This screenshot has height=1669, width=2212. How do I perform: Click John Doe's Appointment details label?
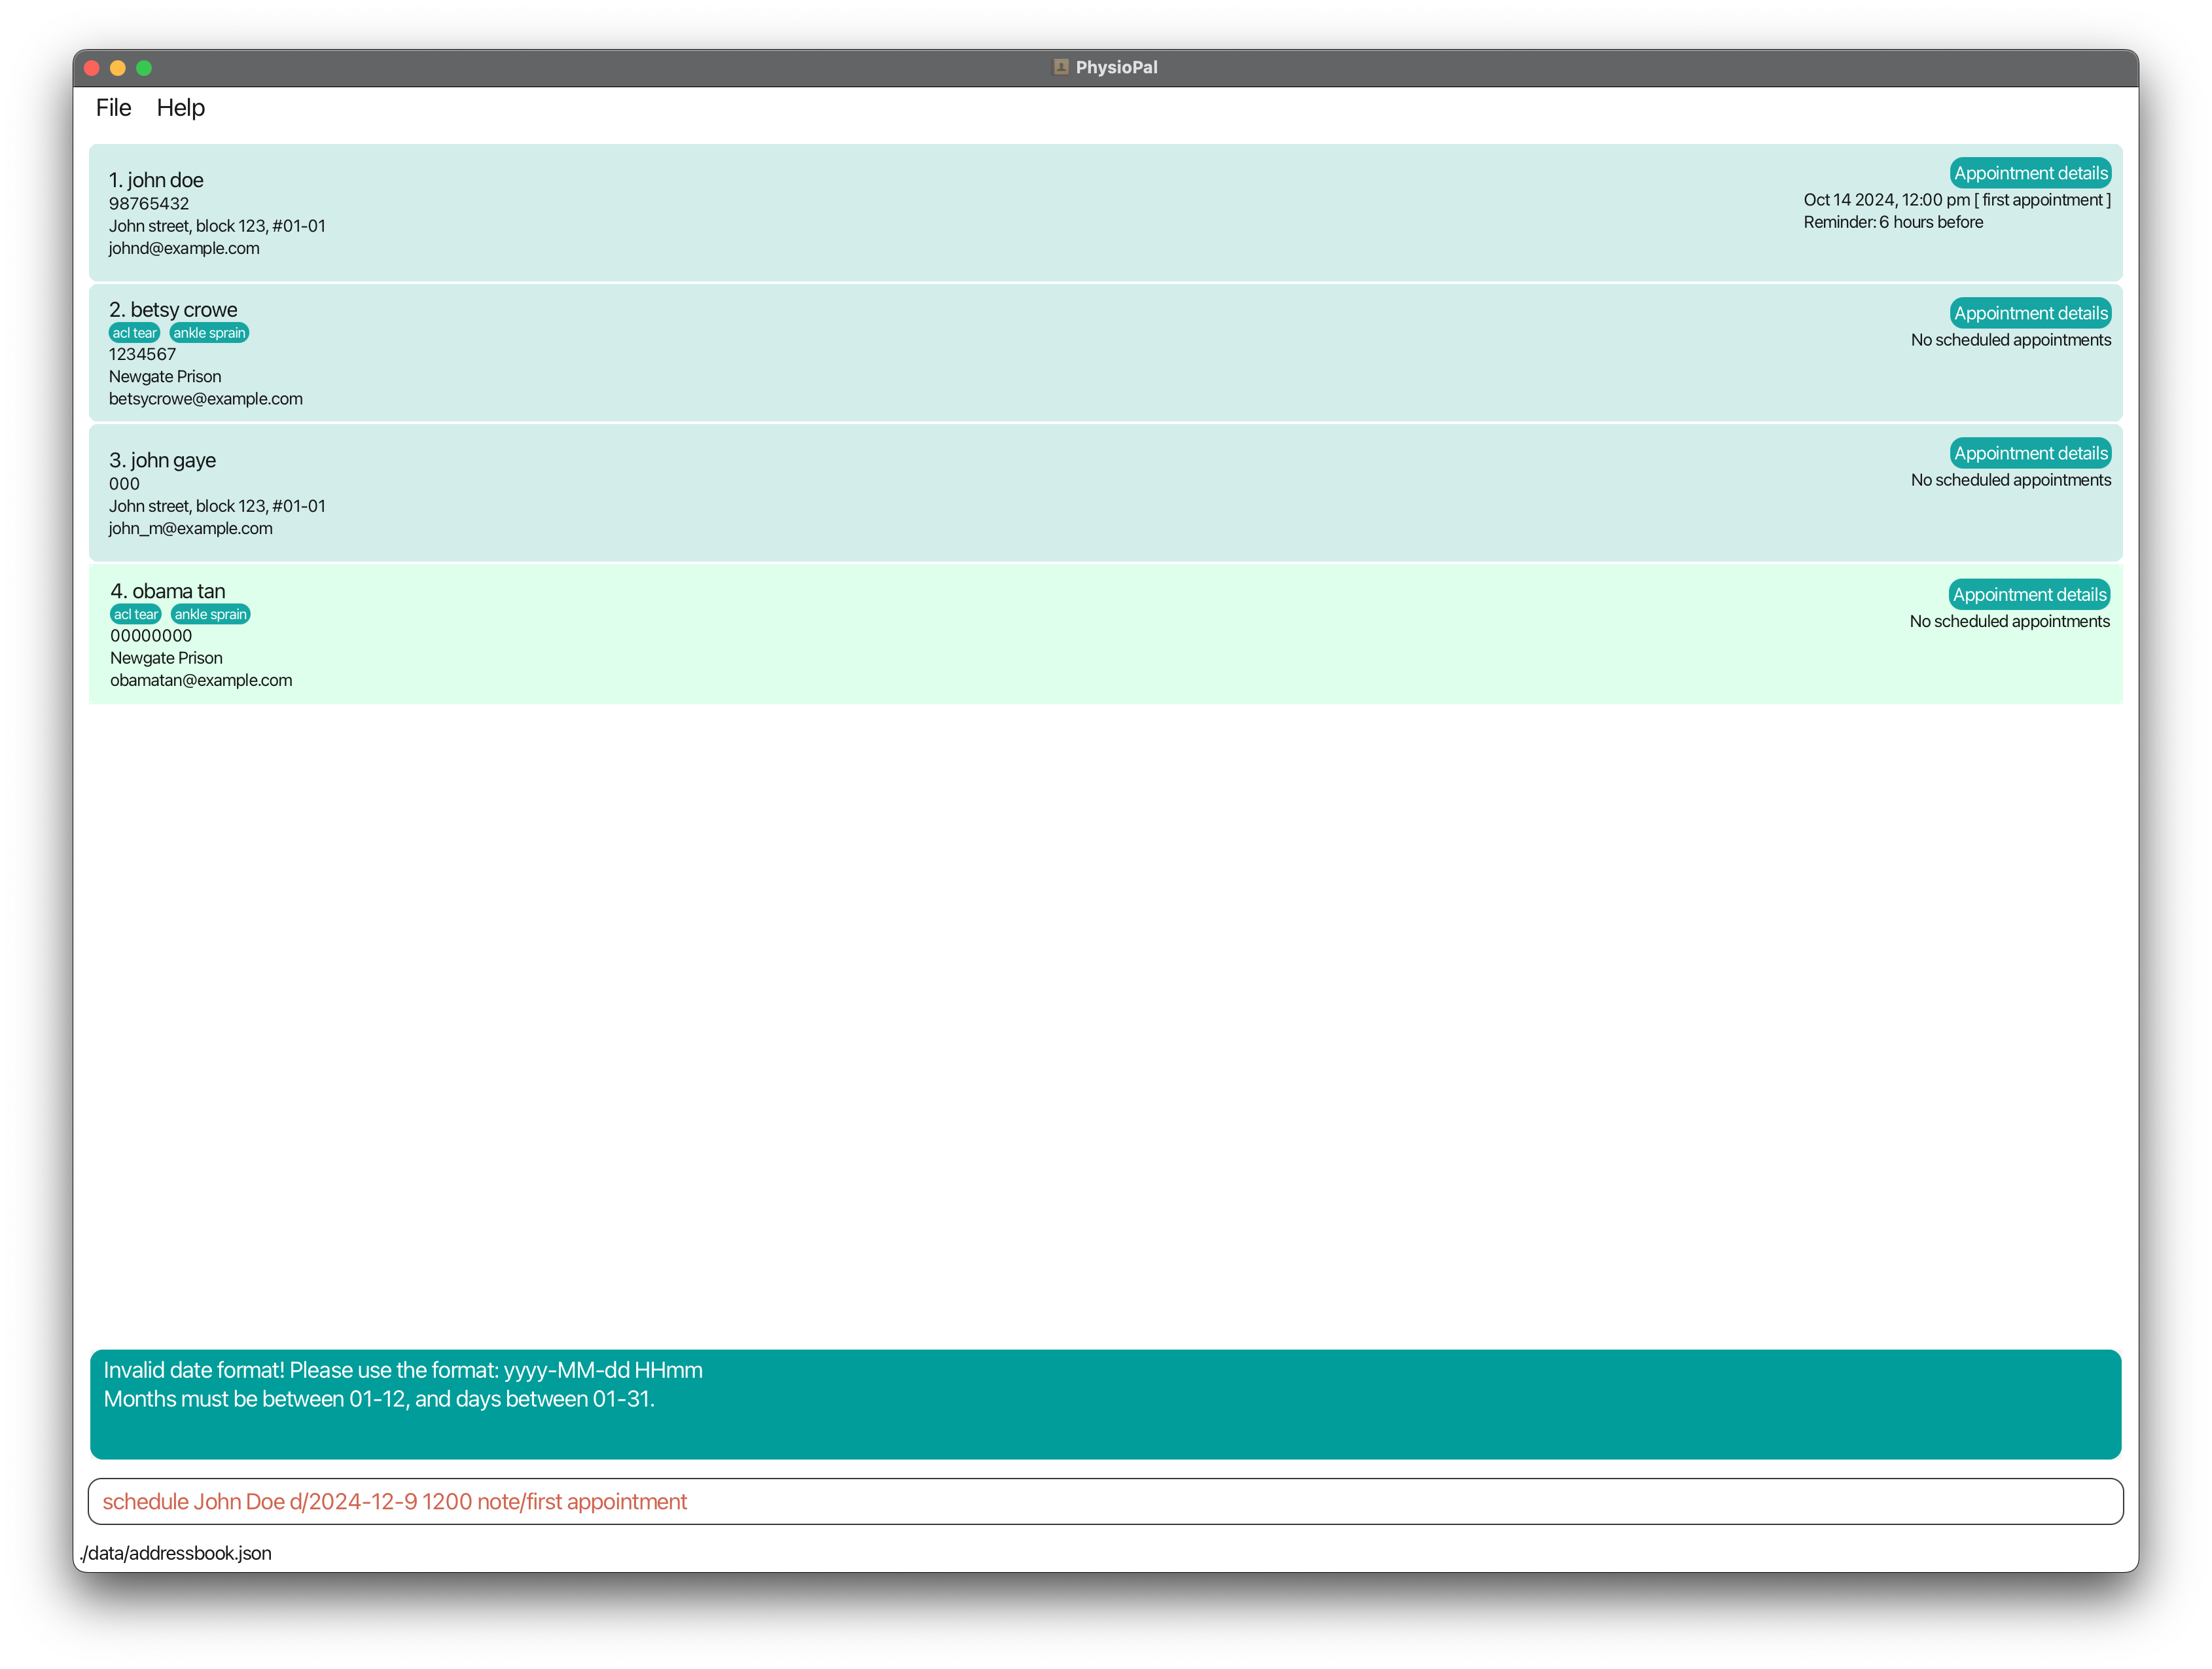tap(2030, 173)
